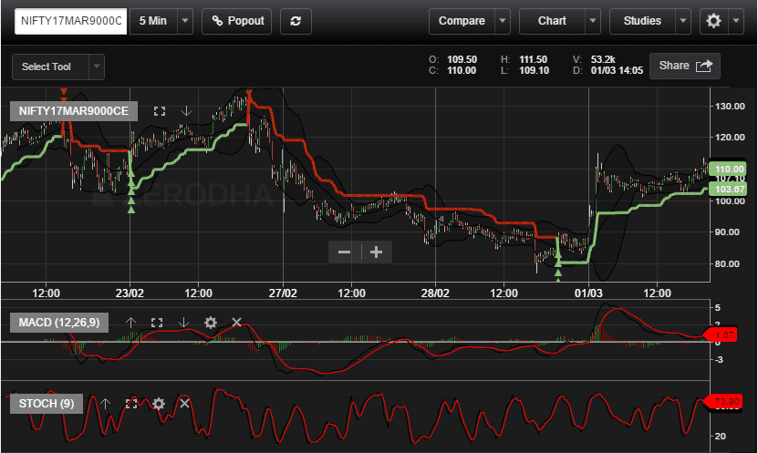Refresh the chart with the reload icon
Screen dimensions: 758x453
click(296, 21)
